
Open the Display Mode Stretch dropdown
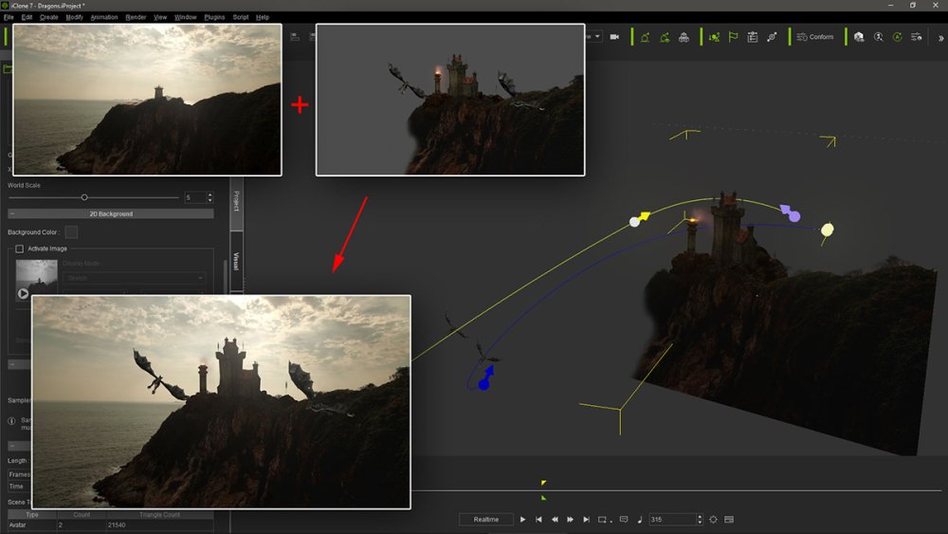pos(134,278)
